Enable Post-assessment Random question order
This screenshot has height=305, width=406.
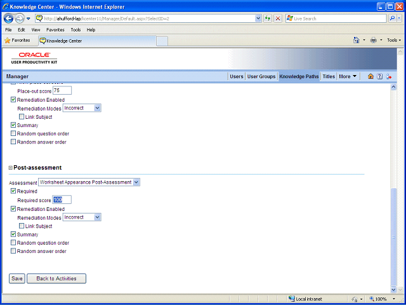pyautogui.click(x=13, y=243)
